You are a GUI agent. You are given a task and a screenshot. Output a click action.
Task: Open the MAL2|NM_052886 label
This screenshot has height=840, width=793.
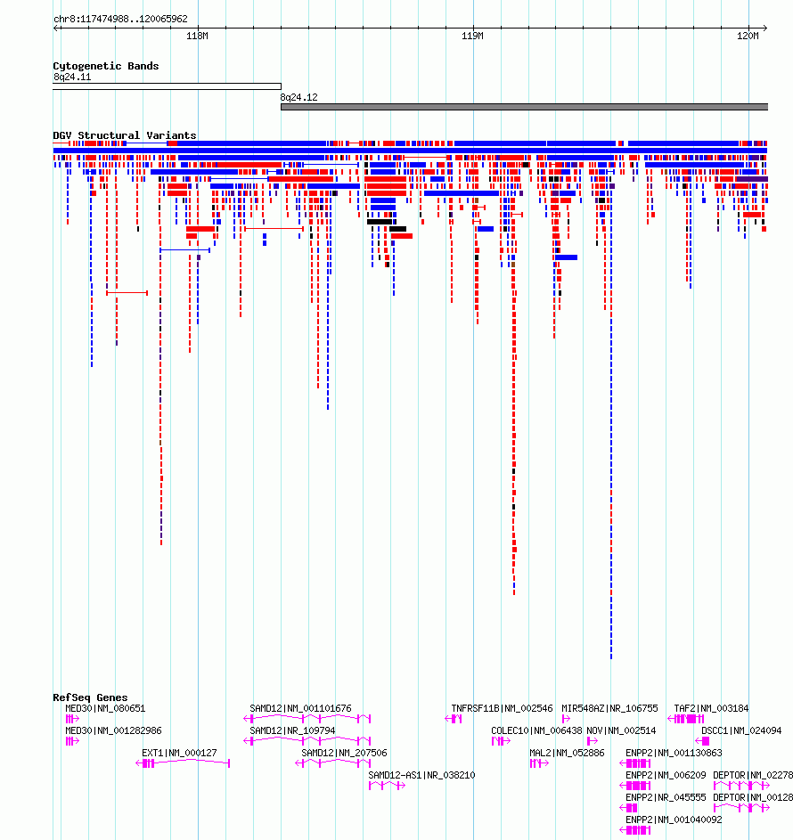click(x=567, y=753)
